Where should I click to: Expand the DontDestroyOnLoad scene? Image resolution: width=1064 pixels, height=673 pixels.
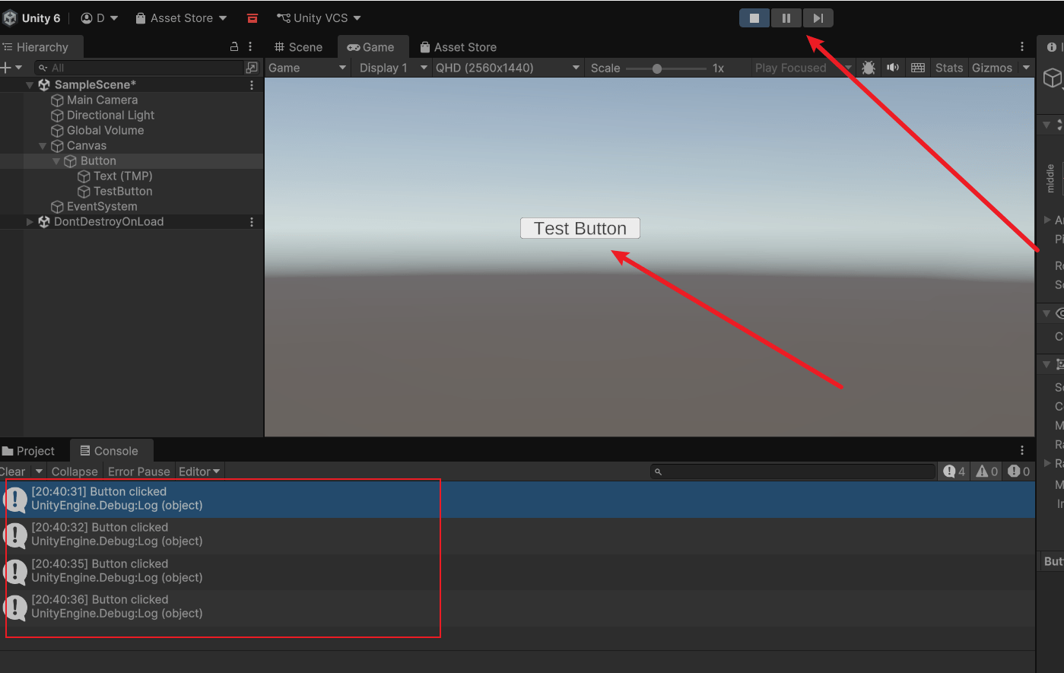click(30, 222)
